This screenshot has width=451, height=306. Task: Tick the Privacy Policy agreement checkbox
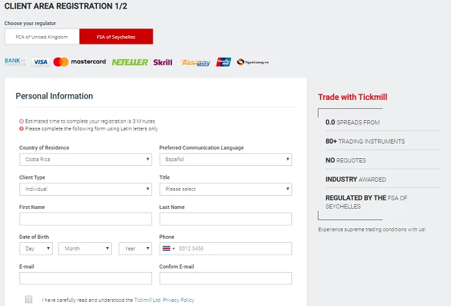pos(28,299)
